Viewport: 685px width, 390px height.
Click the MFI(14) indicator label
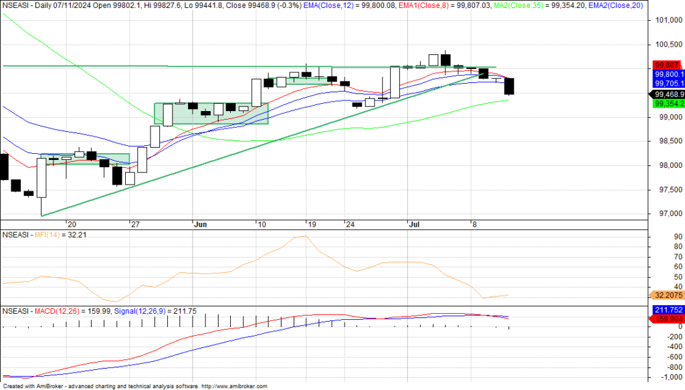(x=45, y=235)
